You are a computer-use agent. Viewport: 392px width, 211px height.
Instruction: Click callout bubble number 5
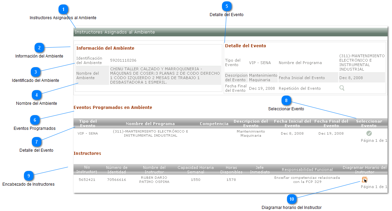226,6
